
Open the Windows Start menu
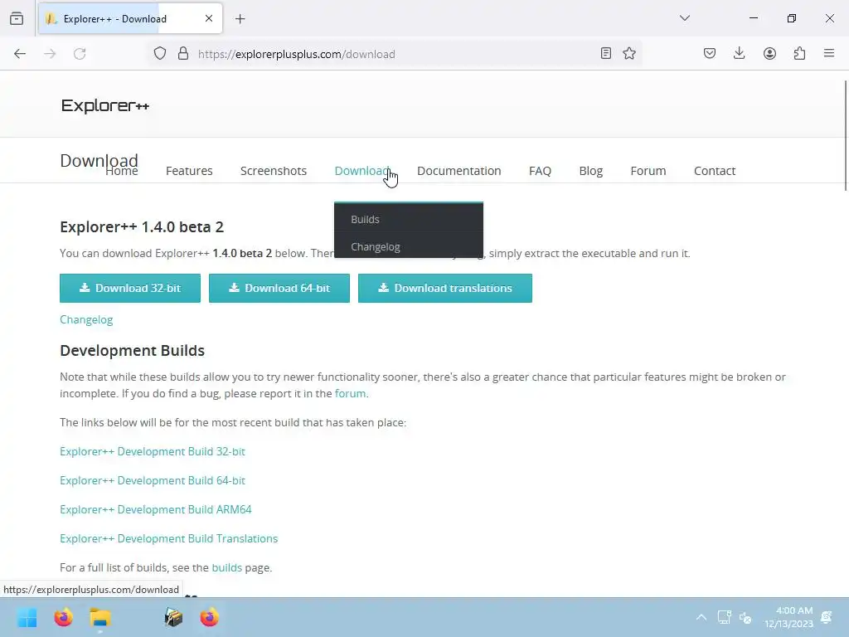click(x=27, y=617)
